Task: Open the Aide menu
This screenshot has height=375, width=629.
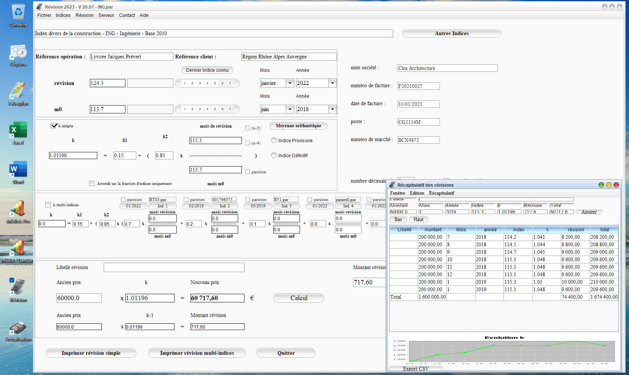Action: [144, 15]
